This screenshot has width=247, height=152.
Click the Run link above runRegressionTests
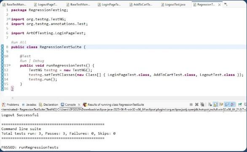click(23, 61)
